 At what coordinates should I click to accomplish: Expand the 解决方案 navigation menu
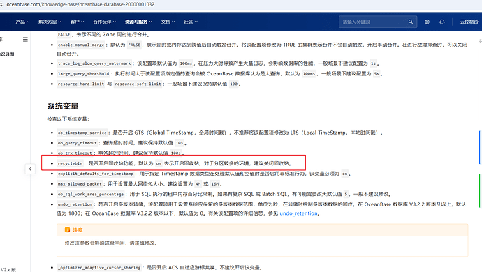click(x=50, y=22)
